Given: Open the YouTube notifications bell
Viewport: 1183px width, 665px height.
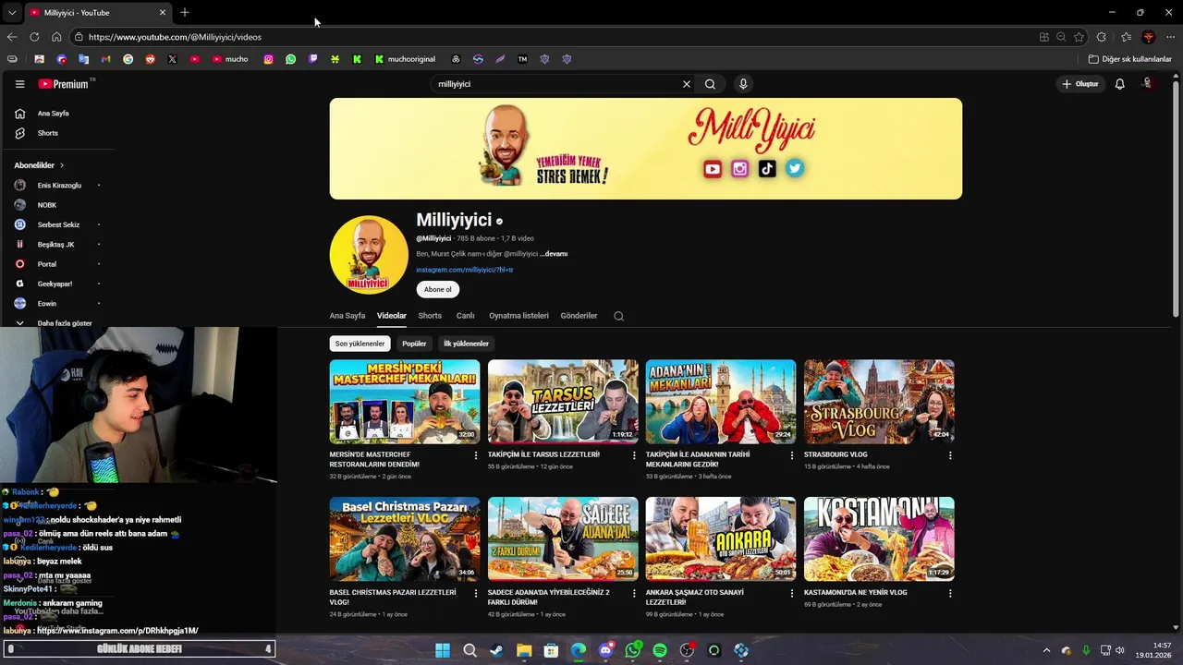Looking at the screenshot, I should pos(1119,84).
